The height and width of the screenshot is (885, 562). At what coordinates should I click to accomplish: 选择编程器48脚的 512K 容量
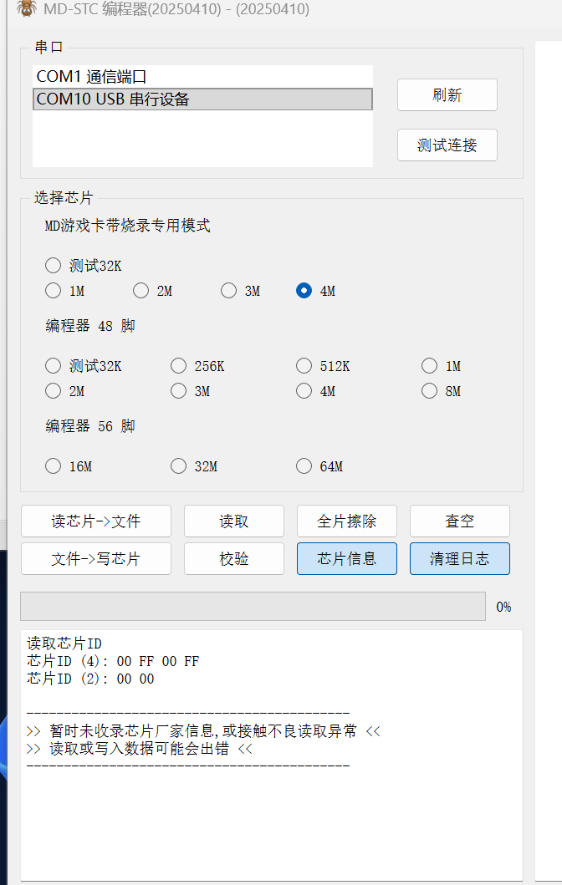tap(304, 365)
